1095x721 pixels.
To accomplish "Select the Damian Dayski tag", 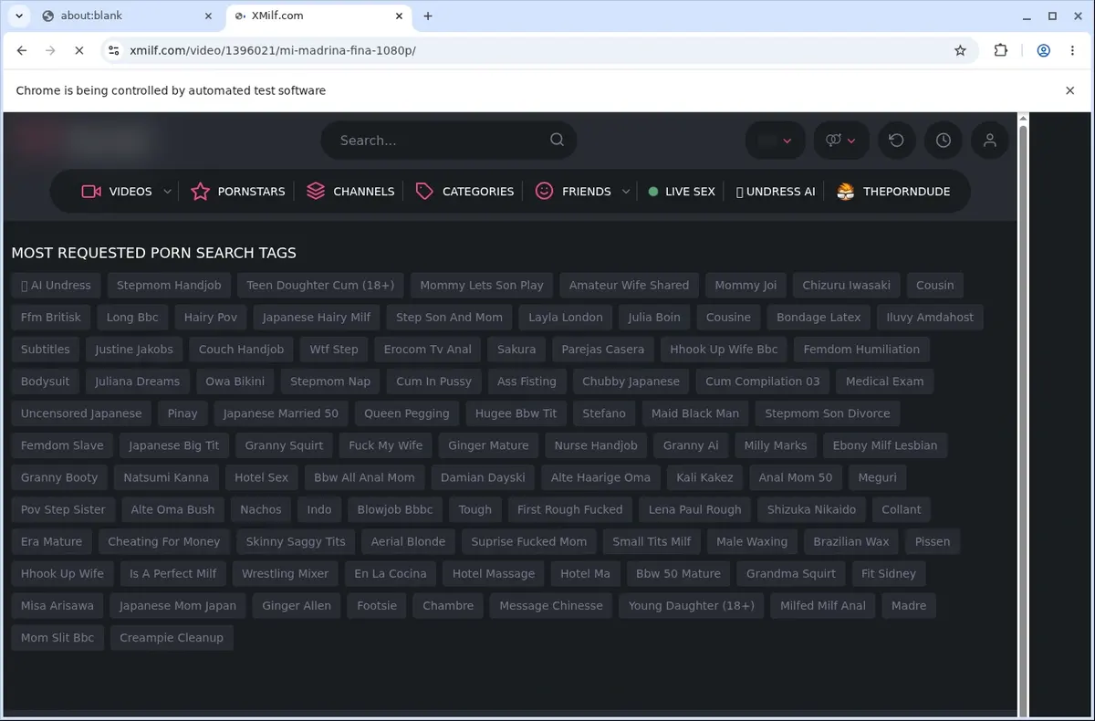I will point(483,477).
